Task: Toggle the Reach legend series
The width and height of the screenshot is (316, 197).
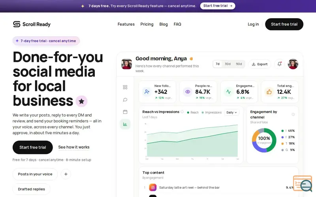Action: (x=193, y=112)
